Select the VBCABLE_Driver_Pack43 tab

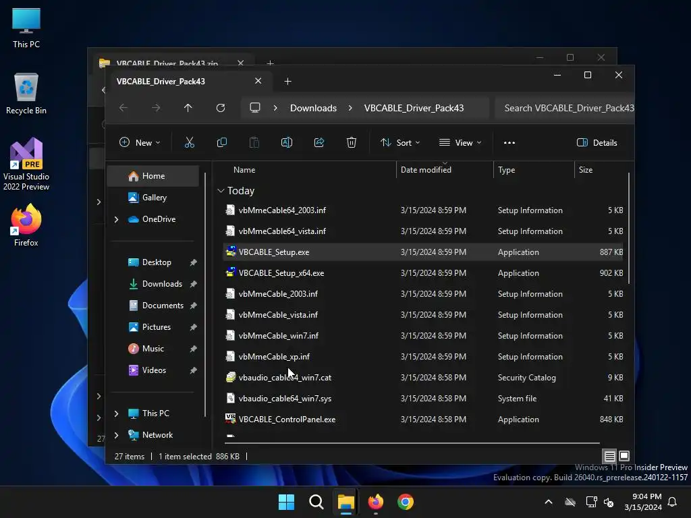click(x=161, y=82)
